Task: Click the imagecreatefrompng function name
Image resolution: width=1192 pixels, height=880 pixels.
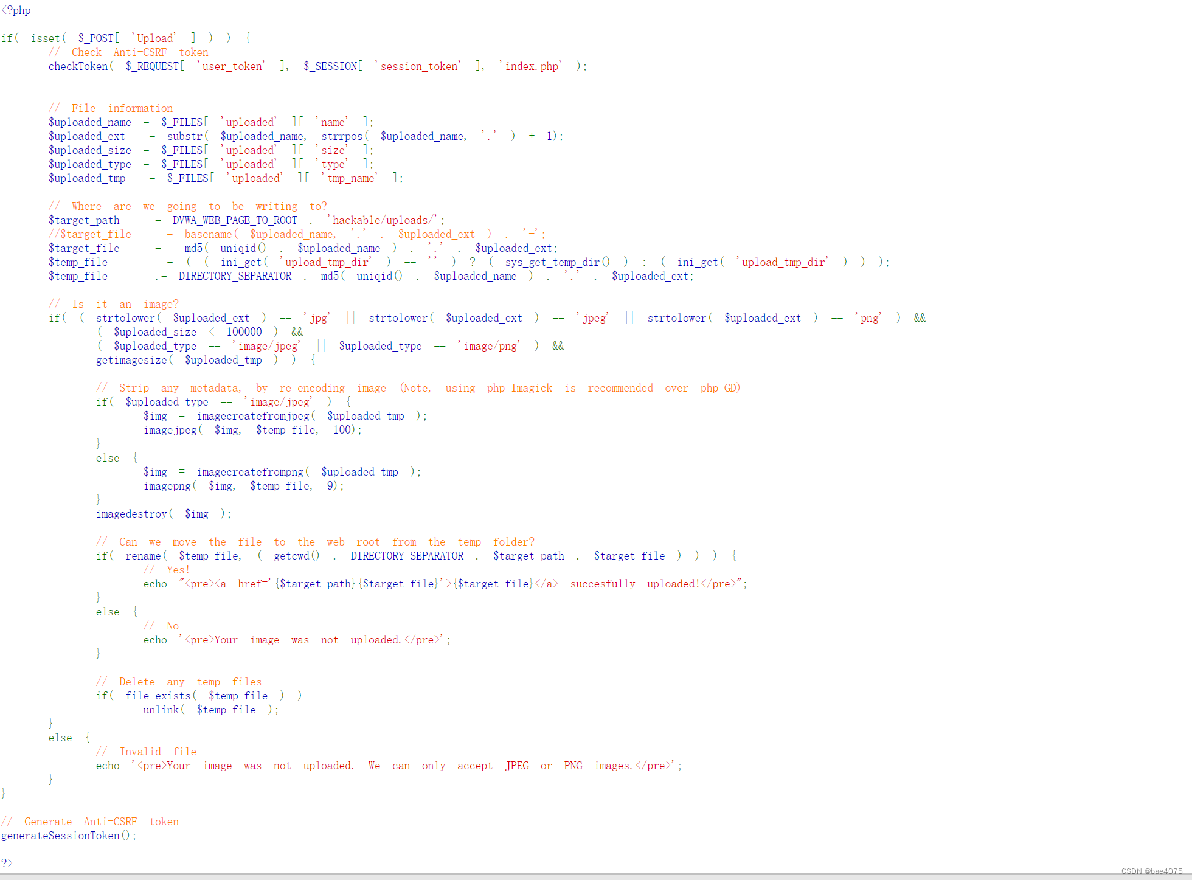Action: pos(250,472)
